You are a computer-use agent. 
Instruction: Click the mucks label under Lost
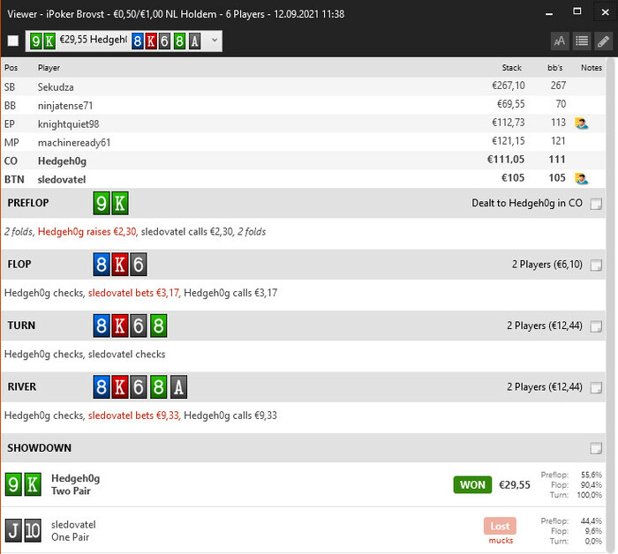[501, 541]
